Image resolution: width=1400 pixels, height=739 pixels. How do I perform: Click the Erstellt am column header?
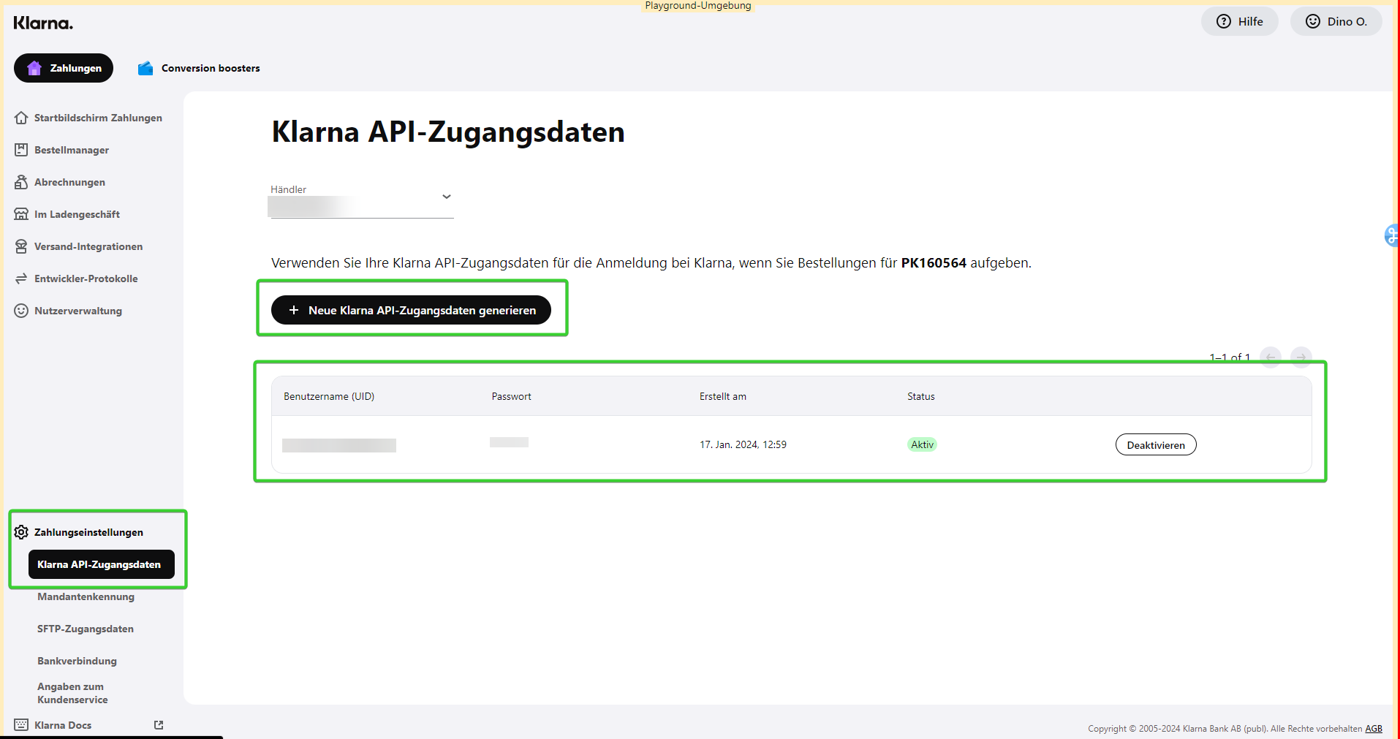723,396
